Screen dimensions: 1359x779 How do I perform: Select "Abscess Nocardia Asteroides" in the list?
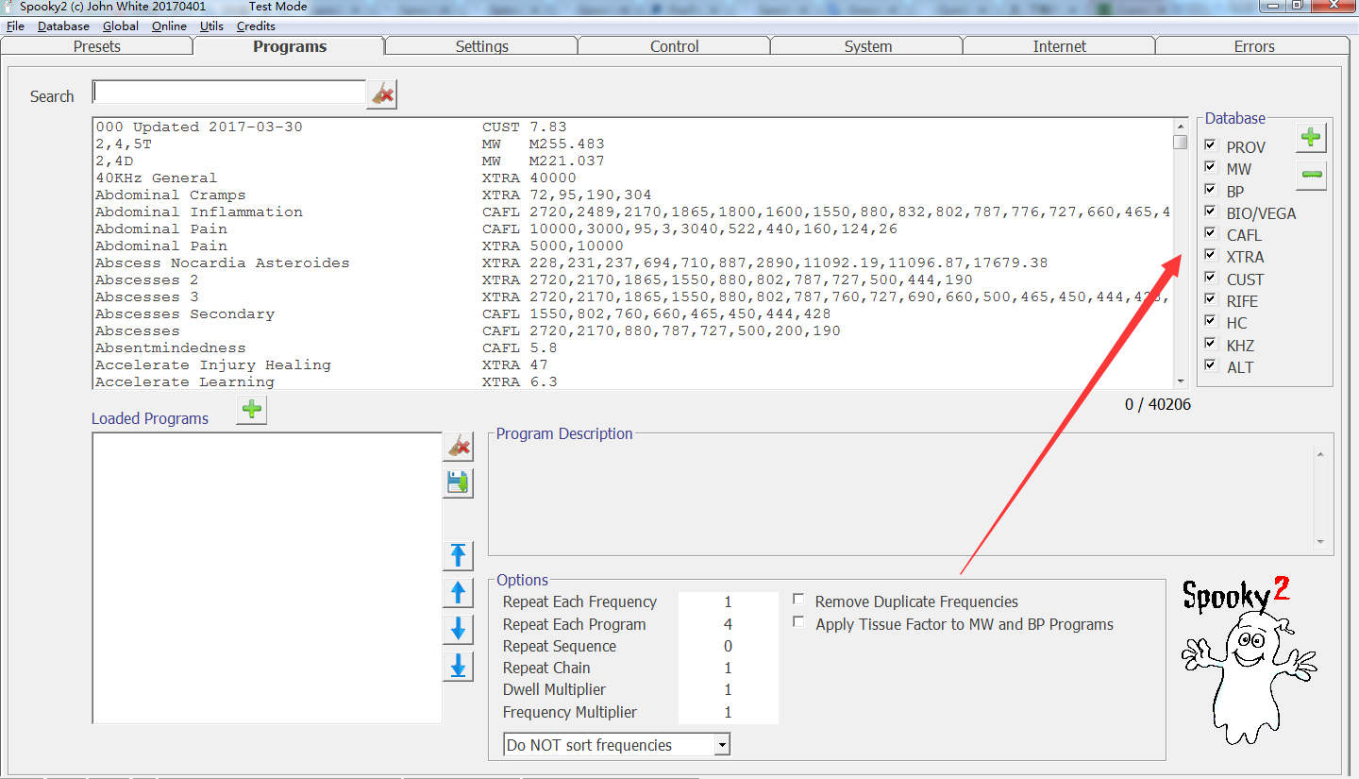[632, 262]
